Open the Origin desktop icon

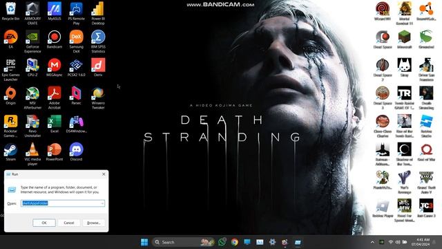pos(10,95)
